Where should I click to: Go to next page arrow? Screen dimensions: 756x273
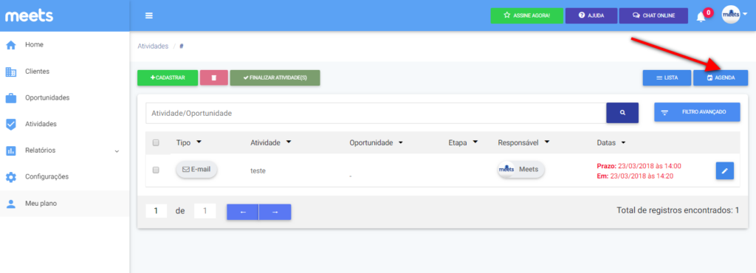coord(275,212)
